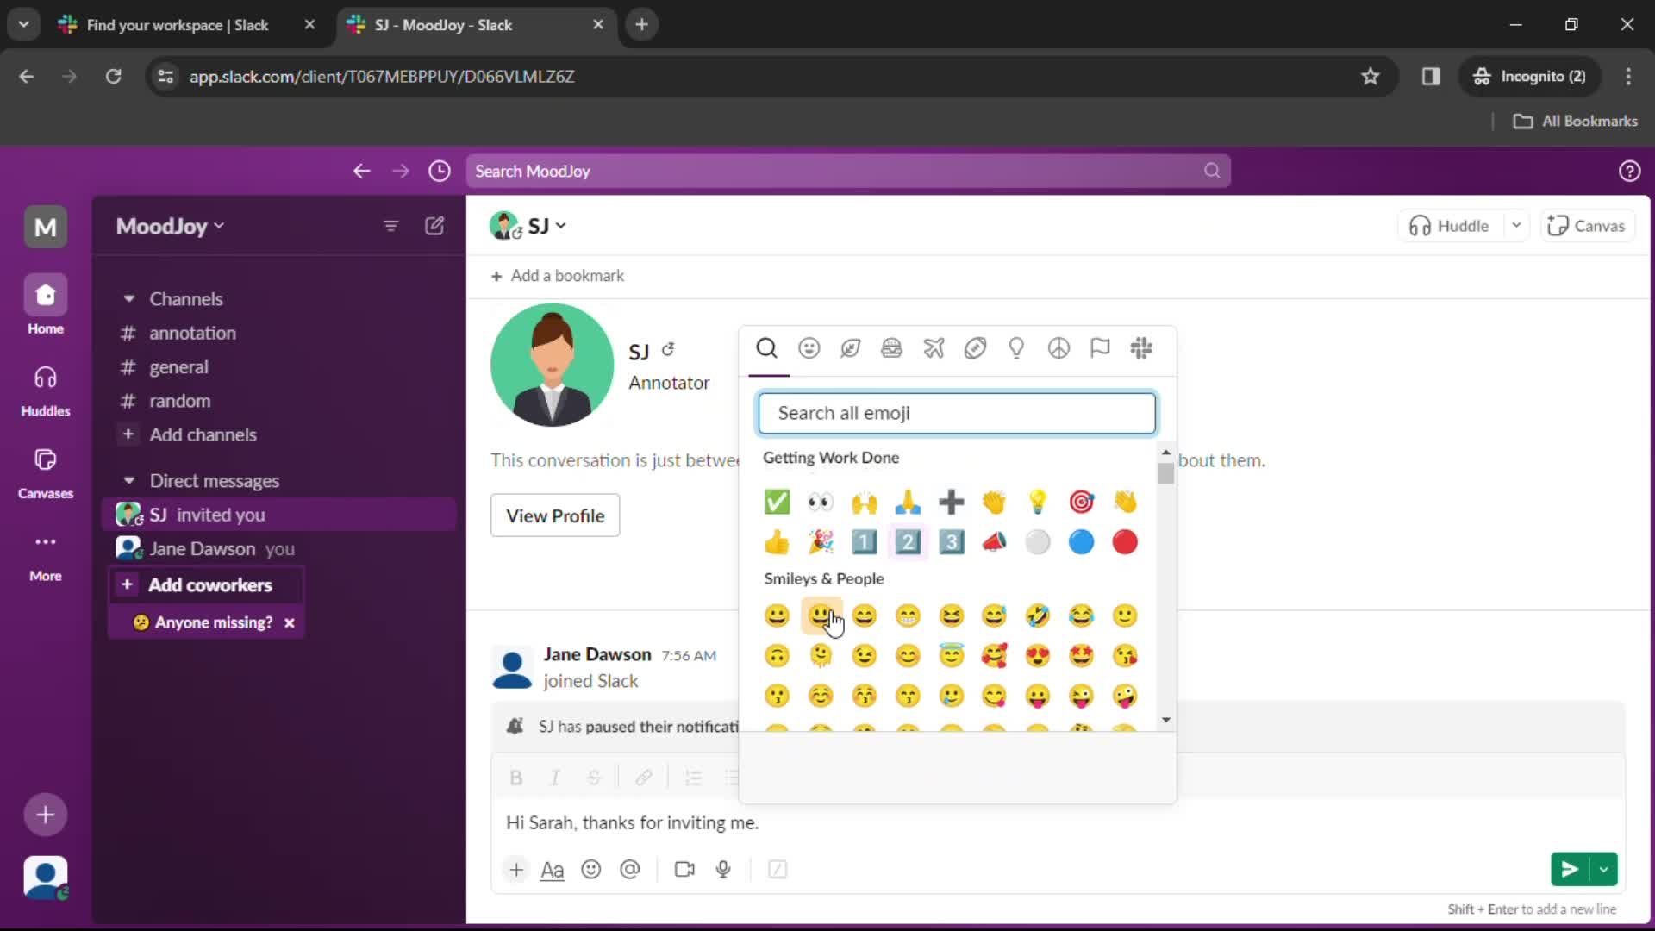Image resolution: width=1655 pixels, height=931 pixels.
Task: Pick the party popper emoji
Action: (x=821, y=542)
